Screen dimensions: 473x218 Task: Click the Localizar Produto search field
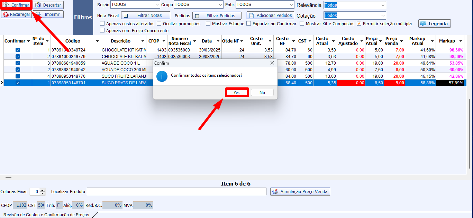(176, 191)
